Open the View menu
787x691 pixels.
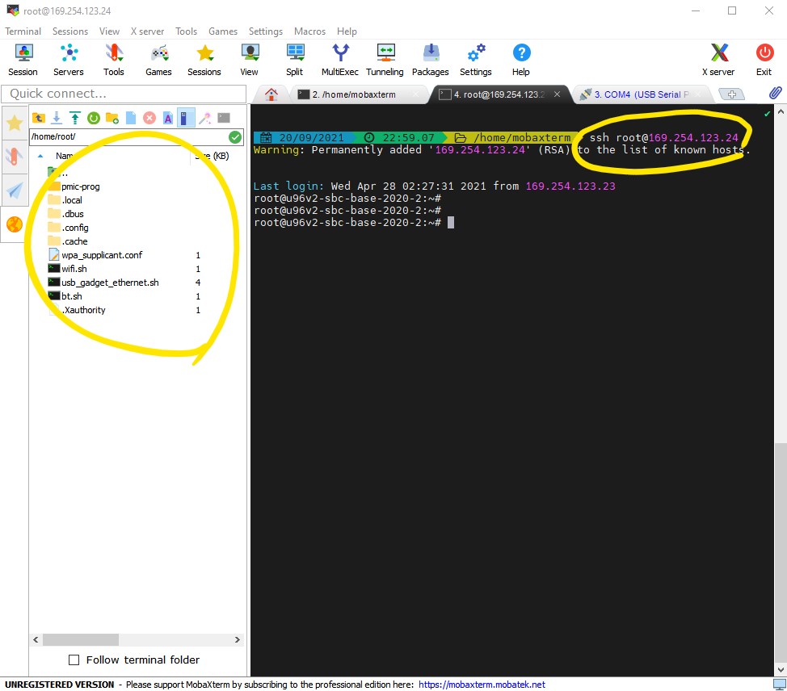point(109,31)
